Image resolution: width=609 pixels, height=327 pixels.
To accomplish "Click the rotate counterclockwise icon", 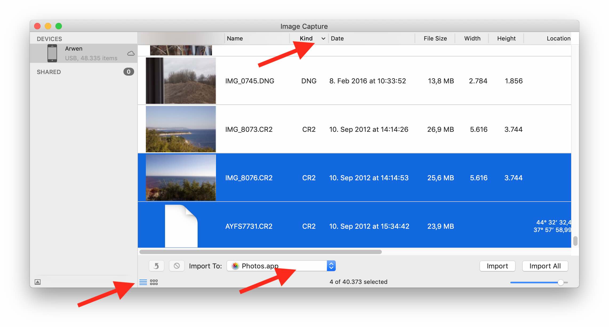I will 157,266.
